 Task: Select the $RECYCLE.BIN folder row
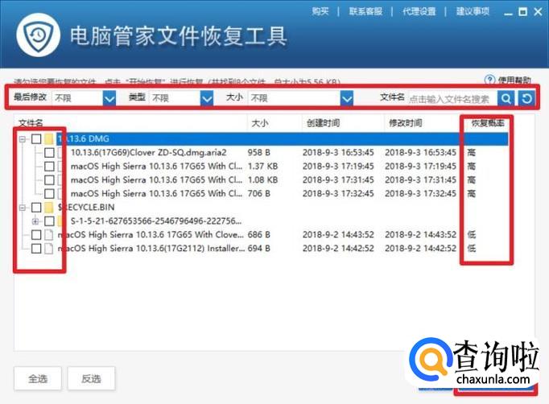(x=262, y=208)
